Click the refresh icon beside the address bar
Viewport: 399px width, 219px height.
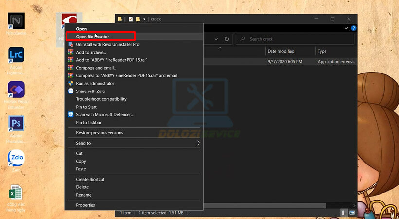[227, 39]
